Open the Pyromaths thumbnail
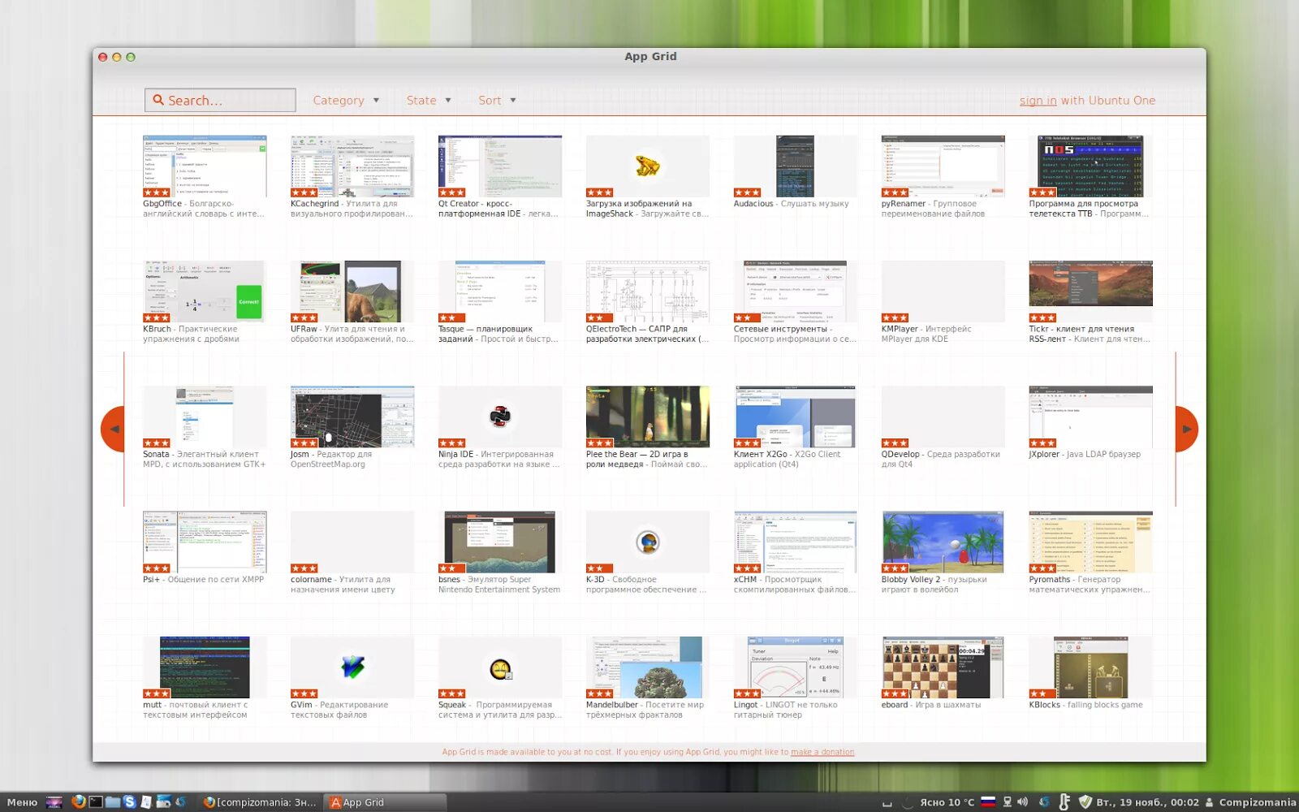 point(1090,542)
